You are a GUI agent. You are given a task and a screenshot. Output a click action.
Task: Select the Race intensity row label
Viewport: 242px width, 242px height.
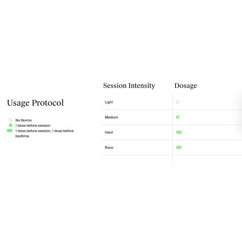(x=109, y=147)
